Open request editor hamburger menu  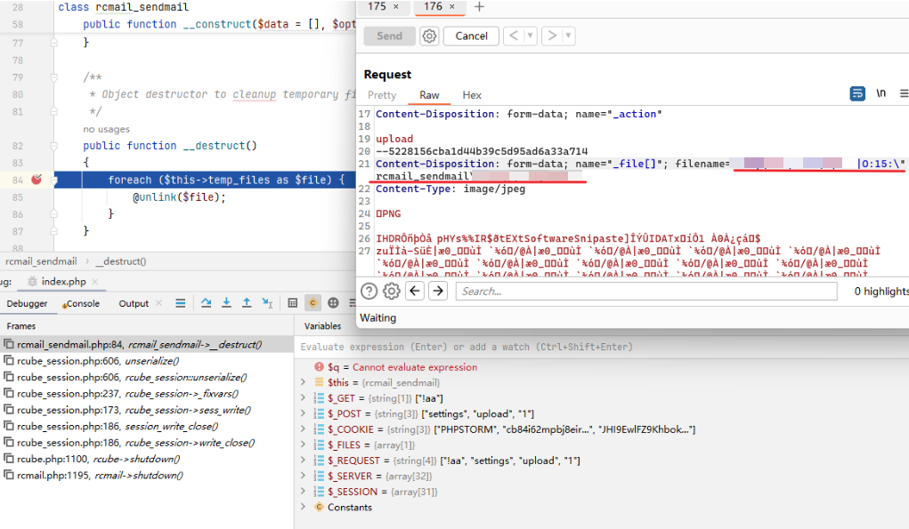pos(904,93)
